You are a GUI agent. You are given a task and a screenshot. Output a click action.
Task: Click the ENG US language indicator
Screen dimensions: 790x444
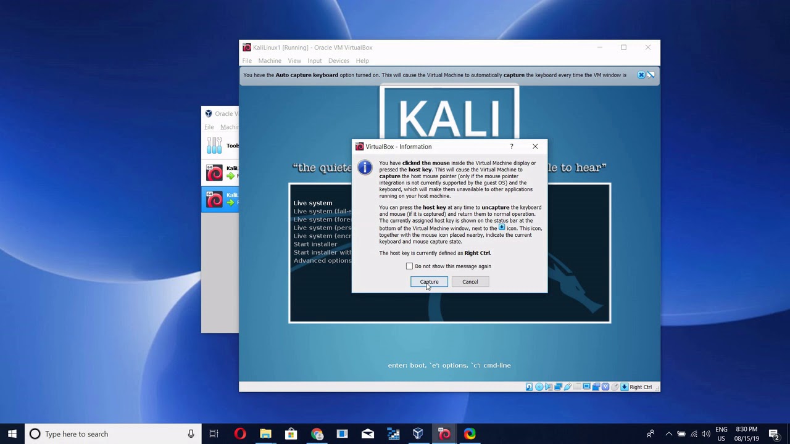pos(721,434)
